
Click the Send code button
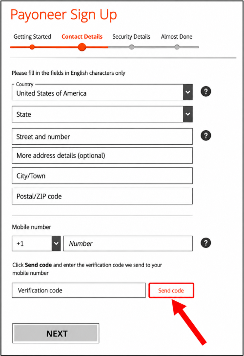click(x=171, y=290)
